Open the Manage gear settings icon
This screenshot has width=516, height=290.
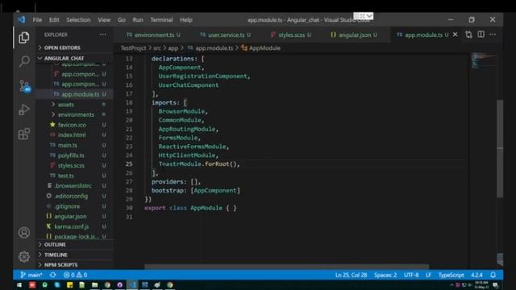coord(23,256)
